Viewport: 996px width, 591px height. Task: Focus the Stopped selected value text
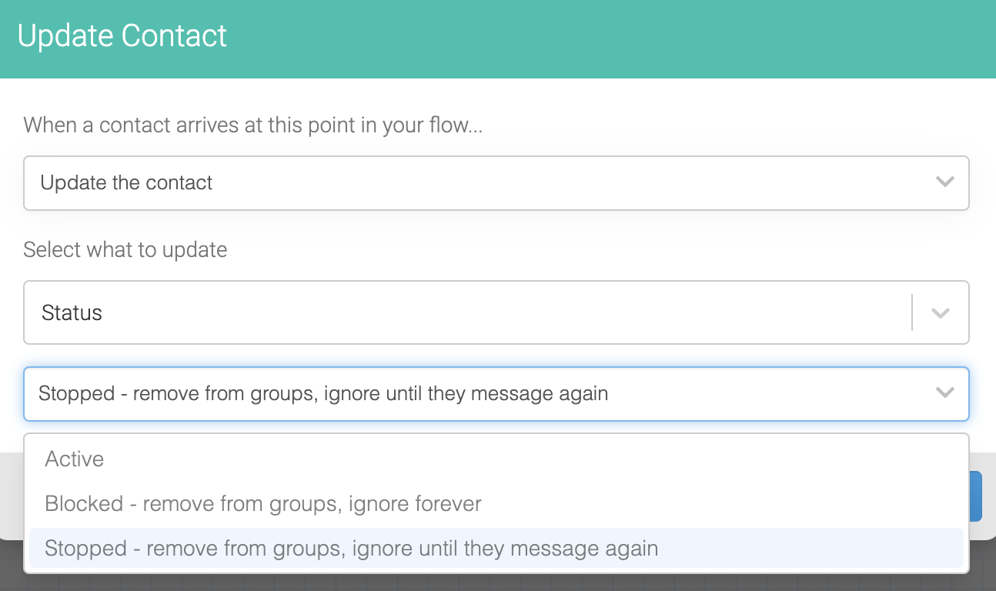pos(323,394)
